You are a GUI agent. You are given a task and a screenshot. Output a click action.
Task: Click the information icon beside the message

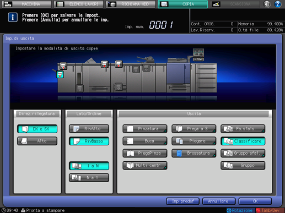point(13,18)
